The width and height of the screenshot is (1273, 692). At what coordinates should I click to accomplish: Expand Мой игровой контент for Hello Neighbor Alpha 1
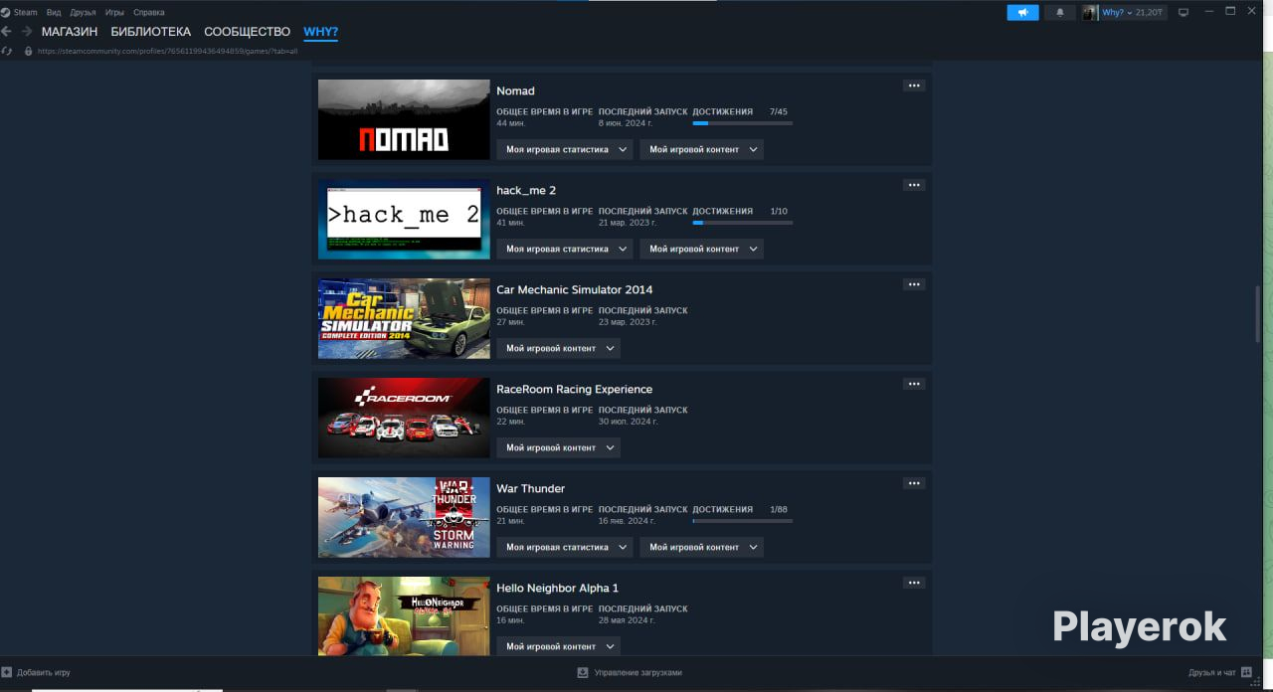click(558, 646)
